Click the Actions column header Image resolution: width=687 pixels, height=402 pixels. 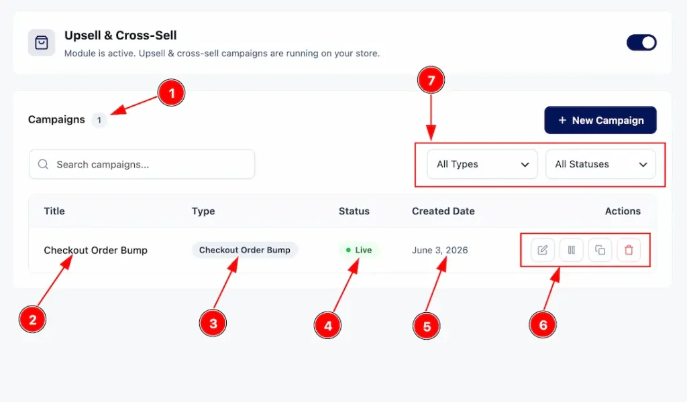coord(623,211)
